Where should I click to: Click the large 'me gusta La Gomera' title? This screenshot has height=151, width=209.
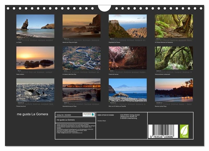tap(32, 114)
